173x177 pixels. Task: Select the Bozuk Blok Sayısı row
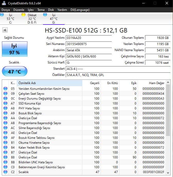(84, 113)
